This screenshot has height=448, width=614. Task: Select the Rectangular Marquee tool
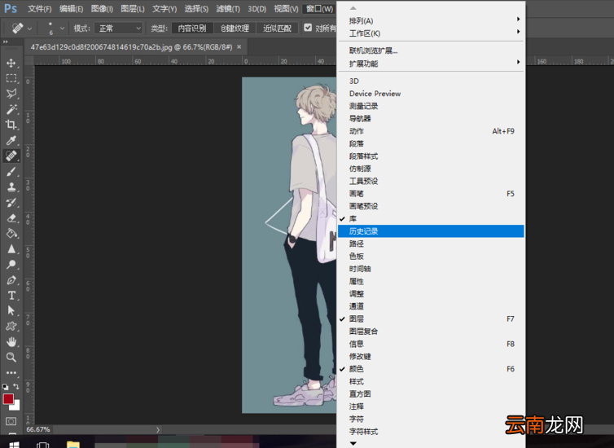tap(11, 78)
